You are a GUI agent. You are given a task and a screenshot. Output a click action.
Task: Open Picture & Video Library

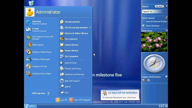(74, 33)
